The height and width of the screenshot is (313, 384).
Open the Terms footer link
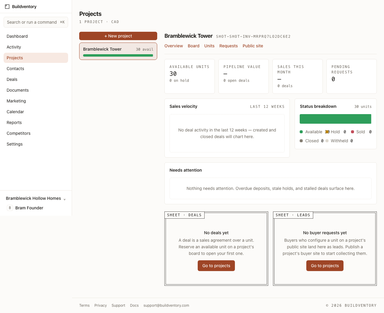click(84, 306)
